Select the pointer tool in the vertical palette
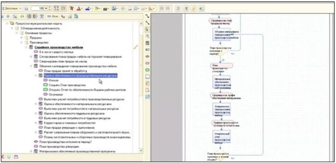This screenshot has height=163, width=336. click(x=147, y=29)
